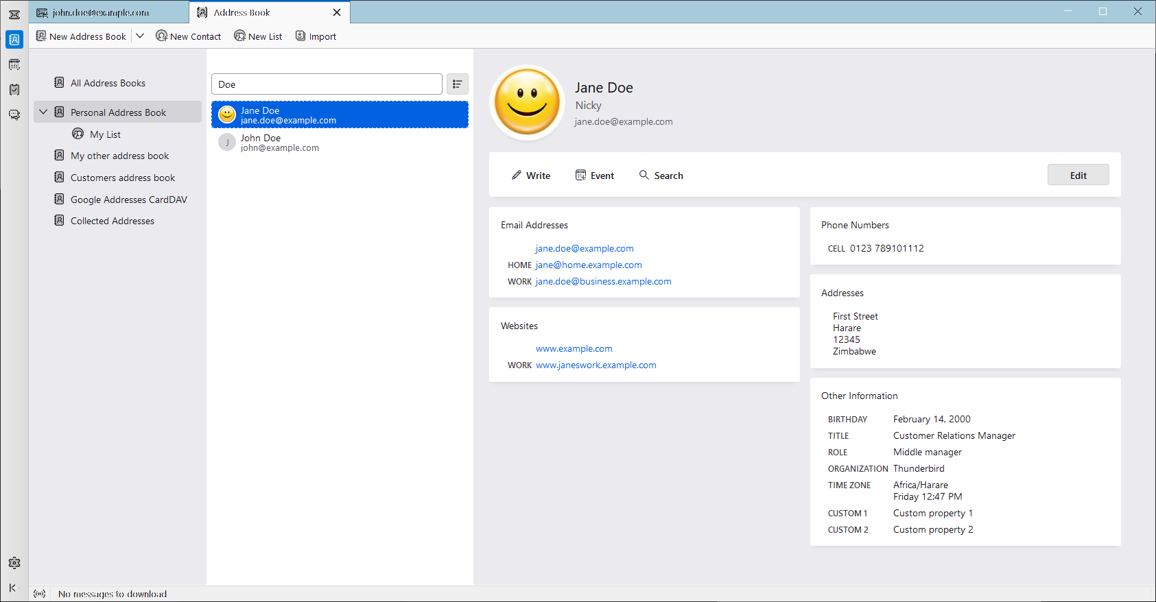Open www.janeswork.example.com work website link
The width and height of the screenshot is (1156, 602).
click(596, 365)
